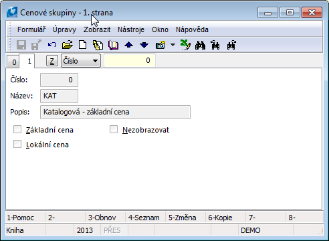
Task: Click the open folder icon
Action: tap(68, 45)
